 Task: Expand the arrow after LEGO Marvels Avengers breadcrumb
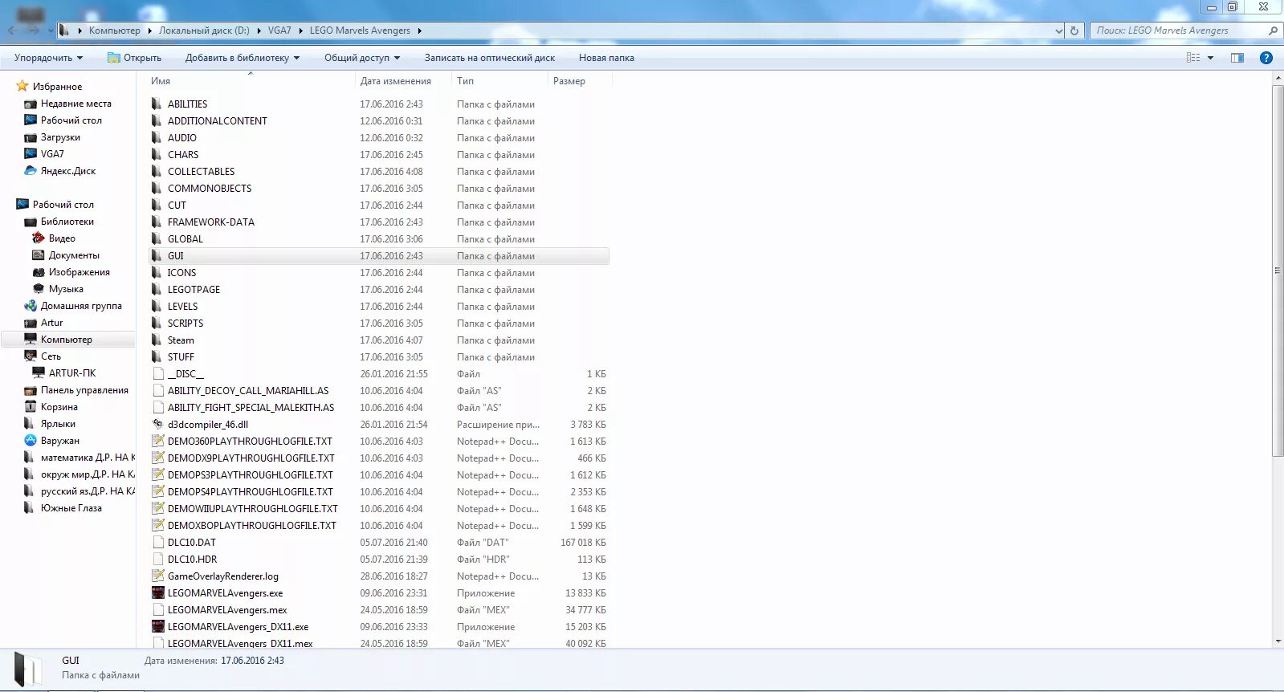tap(419, 31)
